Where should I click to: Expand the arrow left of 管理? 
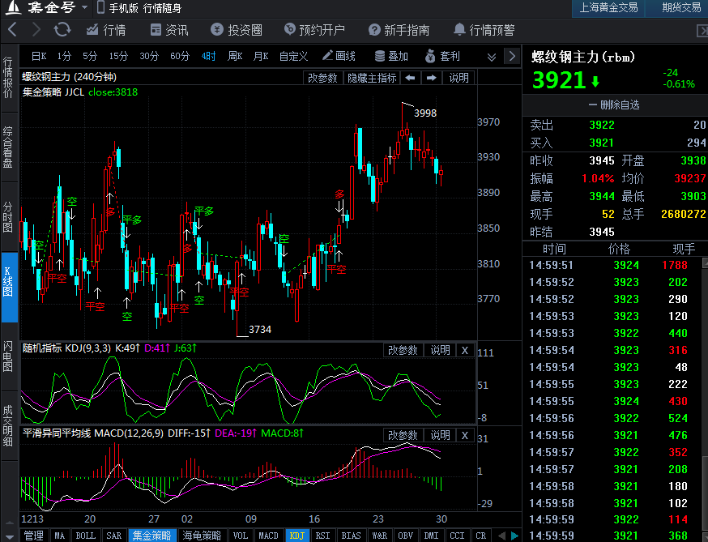click(x=8, y=536)
